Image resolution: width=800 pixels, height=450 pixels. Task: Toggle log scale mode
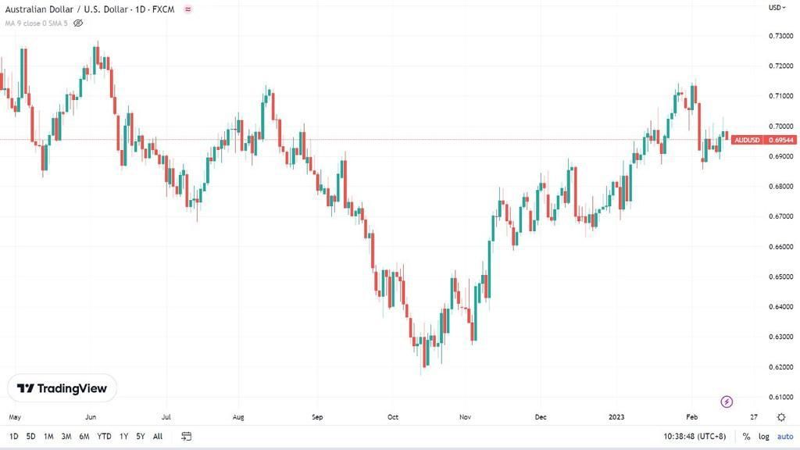764,436
